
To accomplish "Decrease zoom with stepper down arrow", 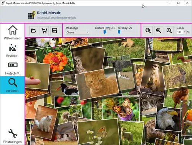I will point(185,33).
